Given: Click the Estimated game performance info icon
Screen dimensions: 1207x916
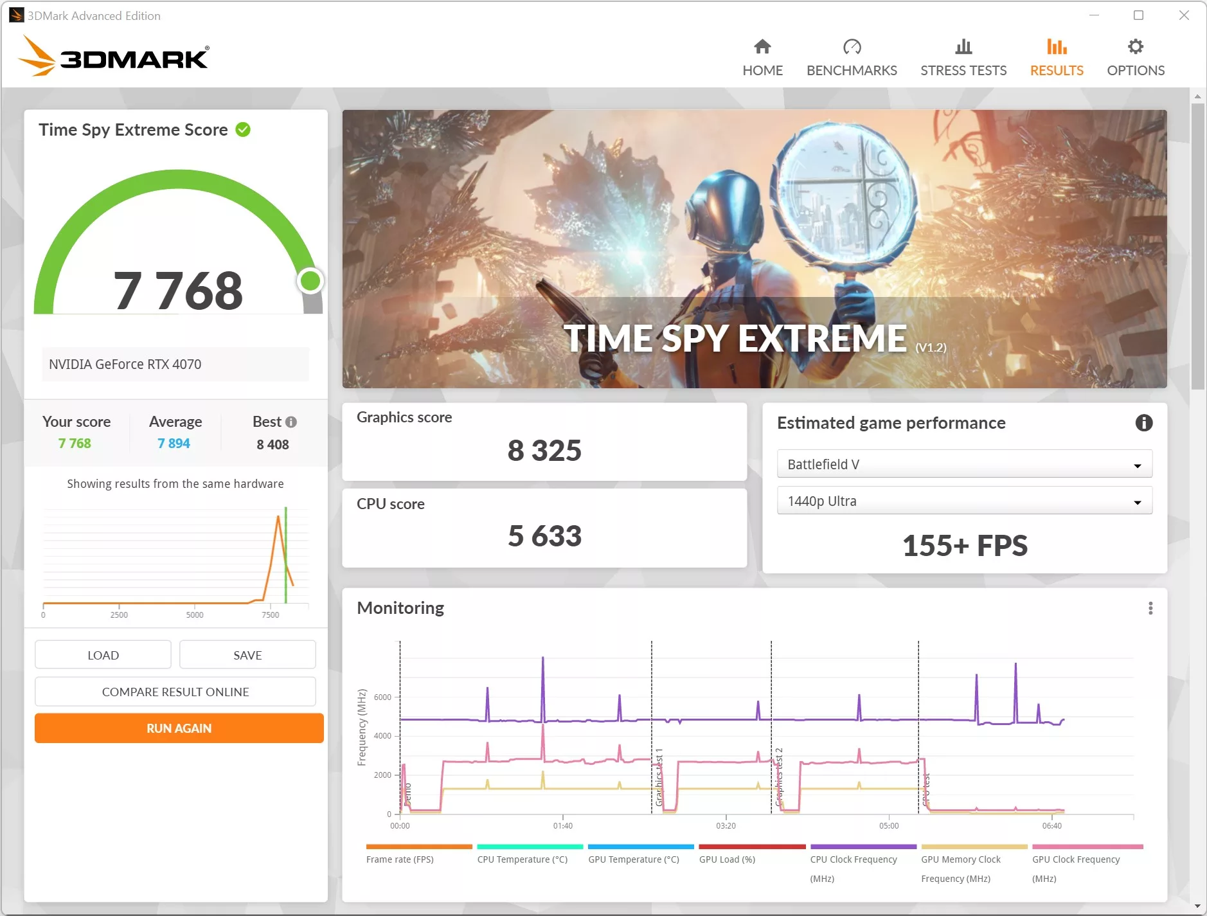Looking at the screenshot, I should [1144, 422].
